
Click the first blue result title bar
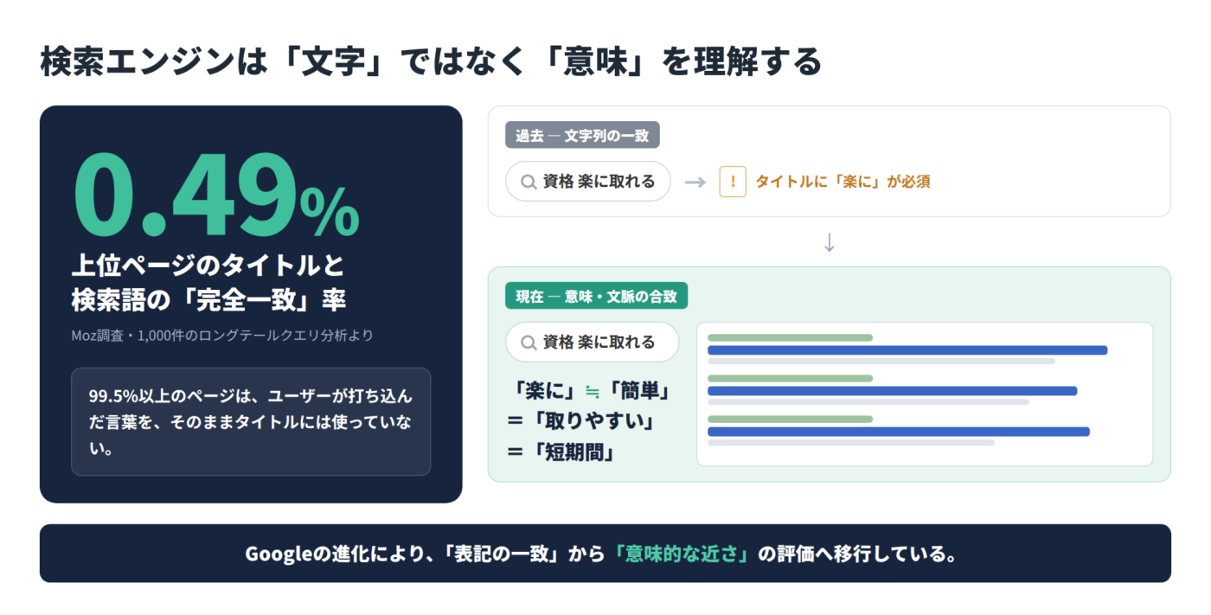pos(907,350)
